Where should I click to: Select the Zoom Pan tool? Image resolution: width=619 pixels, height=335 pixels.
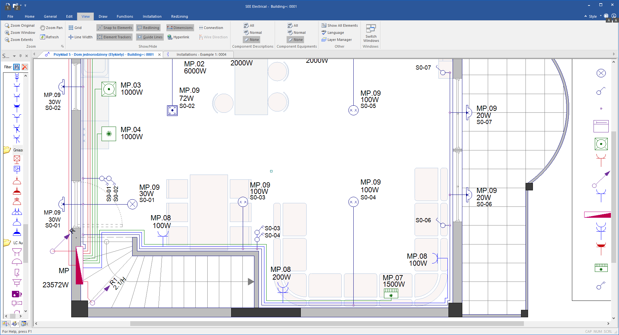coord(51,27)
